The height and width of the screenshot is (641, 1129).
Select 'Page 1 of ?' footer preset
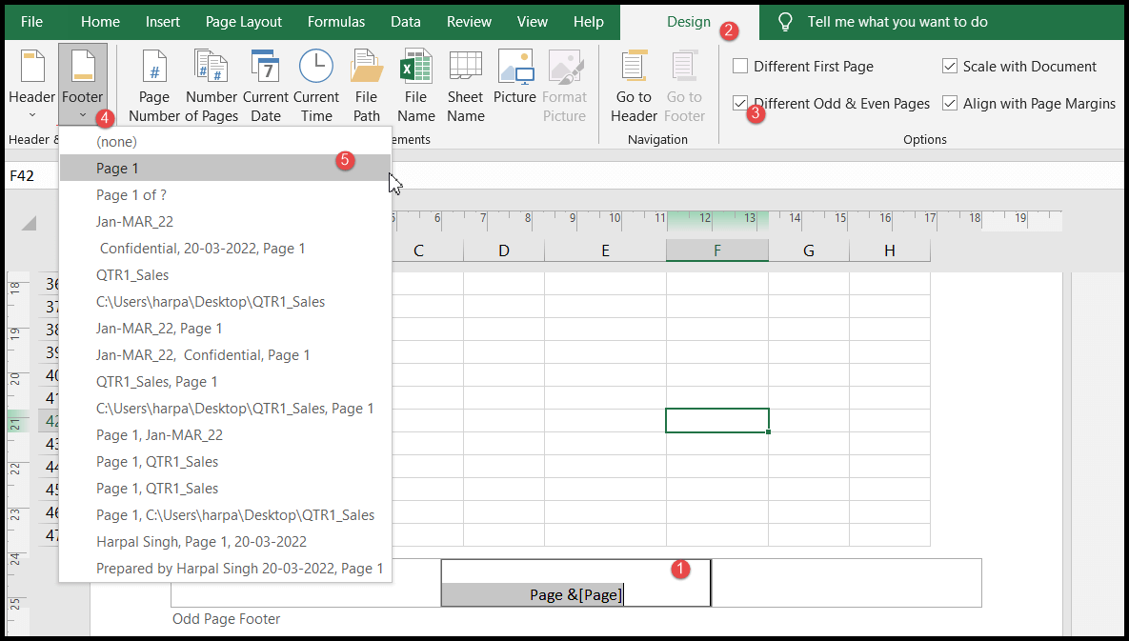pos(131,195)
